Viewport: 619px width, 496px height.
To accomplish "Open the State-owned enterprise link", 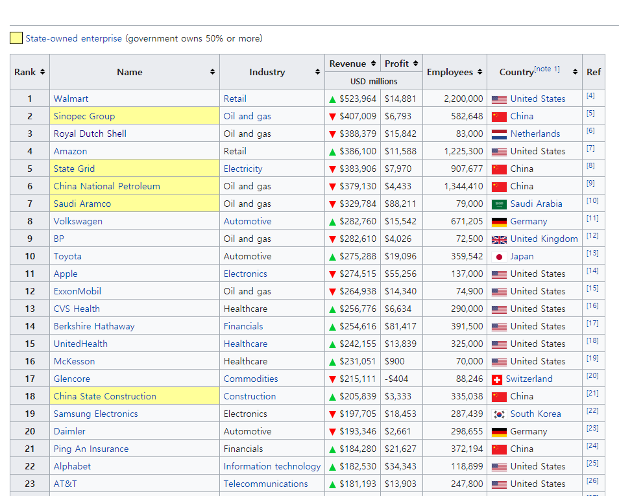I will (x=74, y=38).
